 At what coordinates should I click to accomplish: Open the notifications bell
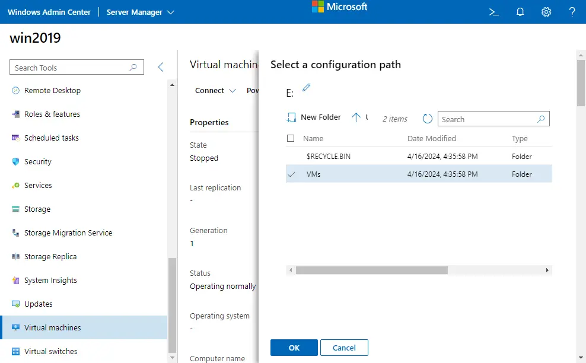(x=520, y=12)
